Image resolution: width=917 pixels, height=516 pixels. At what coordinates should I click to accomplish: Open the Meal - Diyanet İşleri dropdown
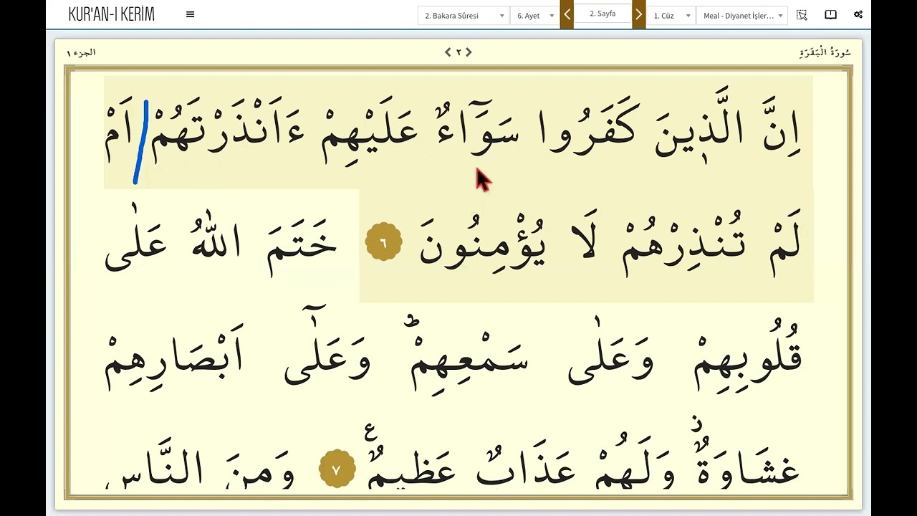(x=742, y=16)
